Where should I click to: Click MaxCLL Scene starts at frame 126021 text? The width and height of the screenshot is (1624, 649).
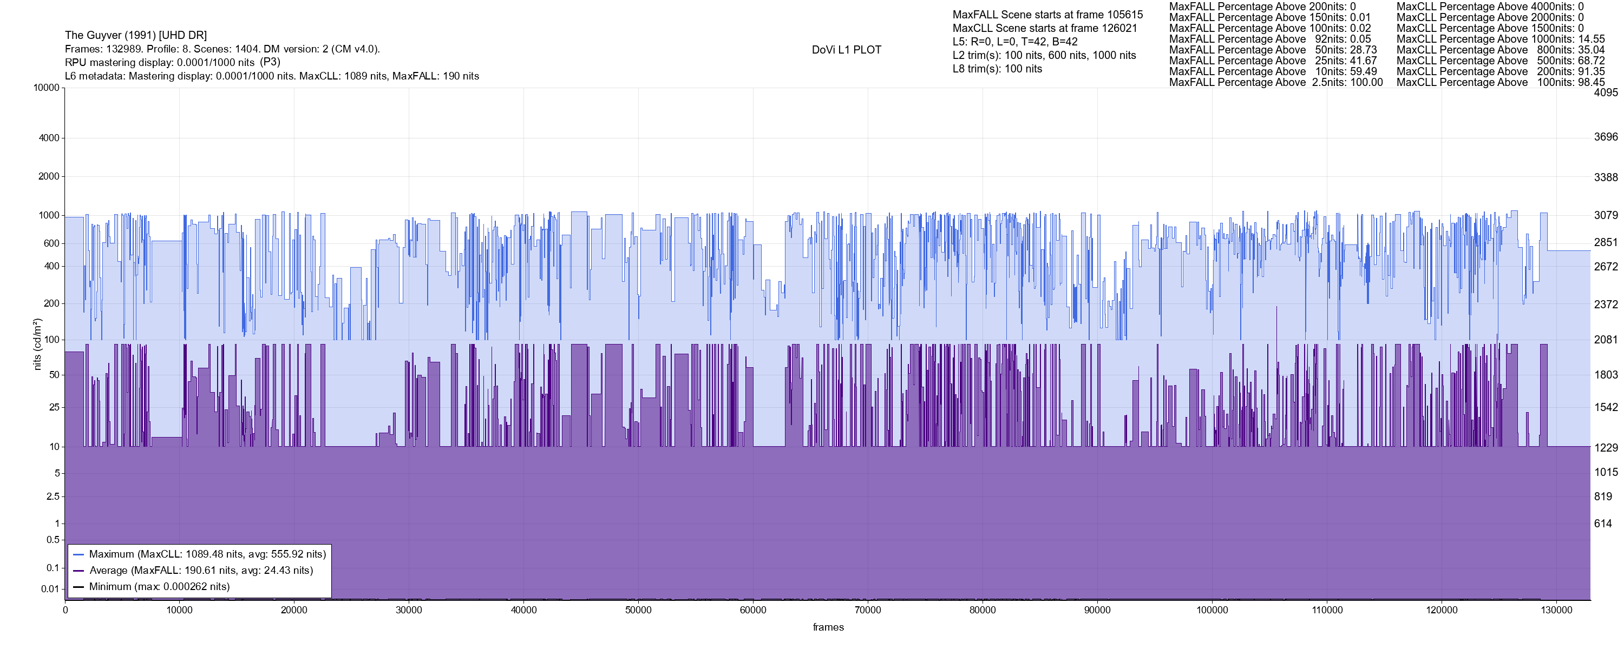[1045, 28]
